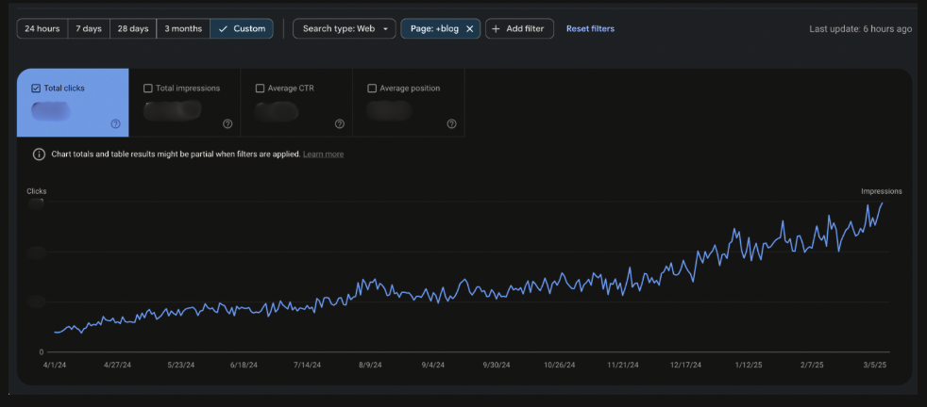Select the 7 days date range

(89, 29)
